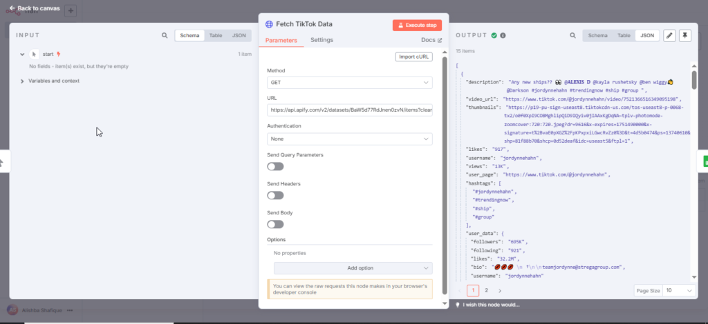This screenshot has height=324, width=708.
Task: Open the search icon in INPUT panel
Action: (165, 36)
